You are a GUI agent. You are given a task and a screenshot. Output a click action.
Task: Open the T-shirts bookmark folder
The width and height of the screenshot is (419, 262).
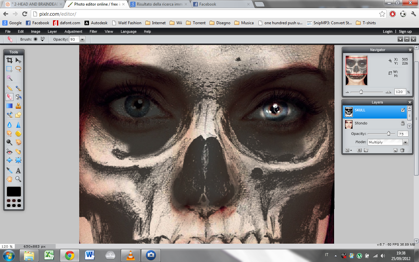[366, 23]
